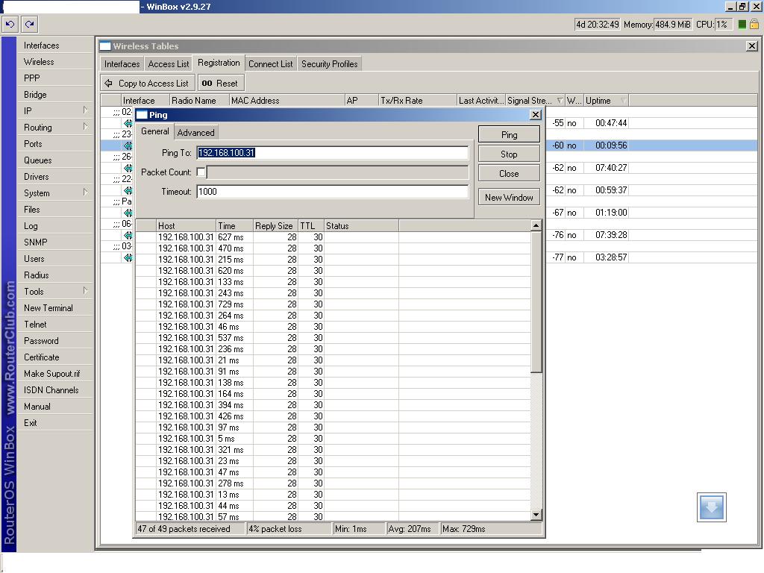Click the Reply Size column header
Screen dimensions: 764x573
(x=275, y=225)
